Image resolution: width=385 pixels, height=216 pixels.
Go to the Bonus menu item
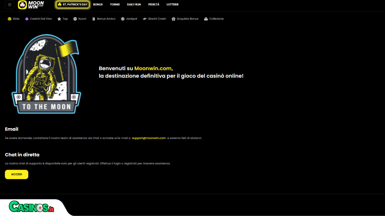[x=98, y=5]
